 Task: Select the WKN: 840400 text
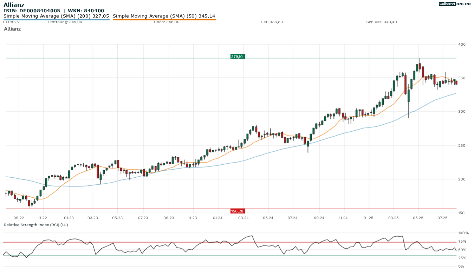tap(86, 11)
